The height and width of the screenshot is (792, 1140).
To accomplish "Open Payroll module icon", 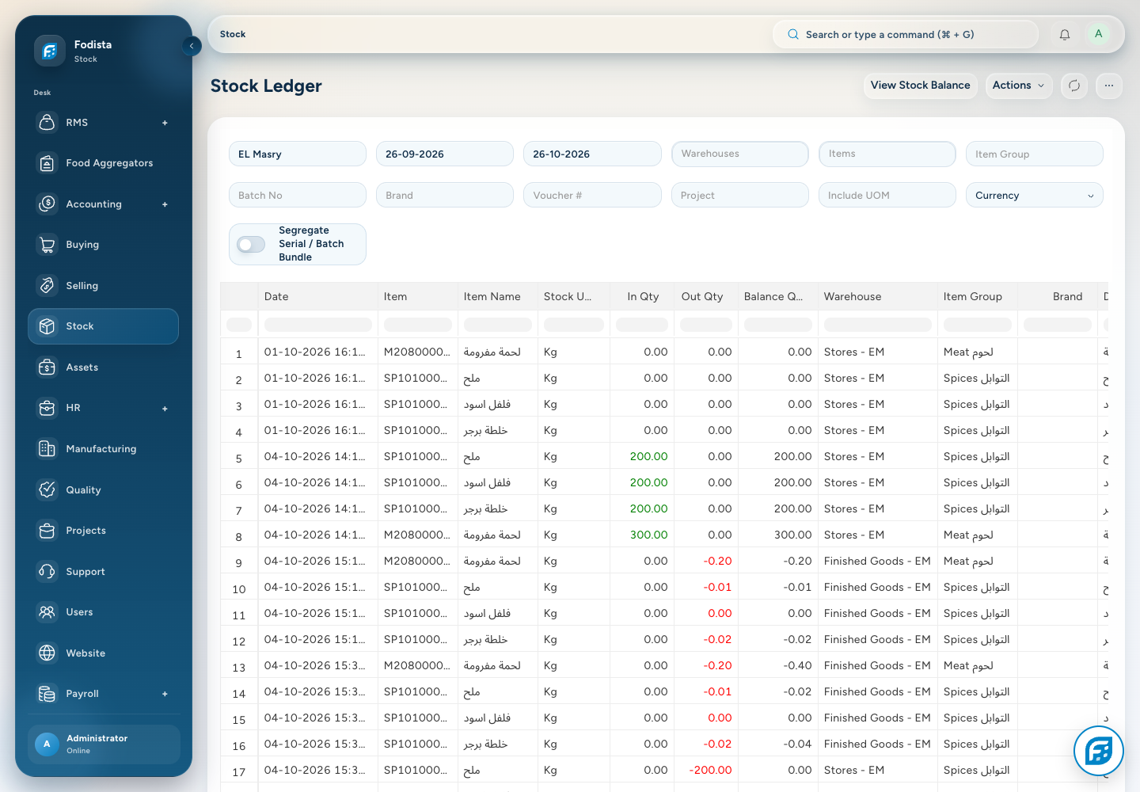I will [x=47, y=694].
